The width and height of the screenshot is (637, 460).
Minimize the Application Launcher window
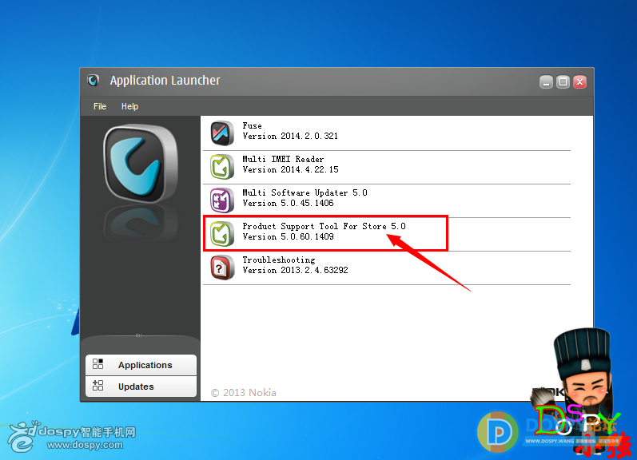(x=546, y=82)
